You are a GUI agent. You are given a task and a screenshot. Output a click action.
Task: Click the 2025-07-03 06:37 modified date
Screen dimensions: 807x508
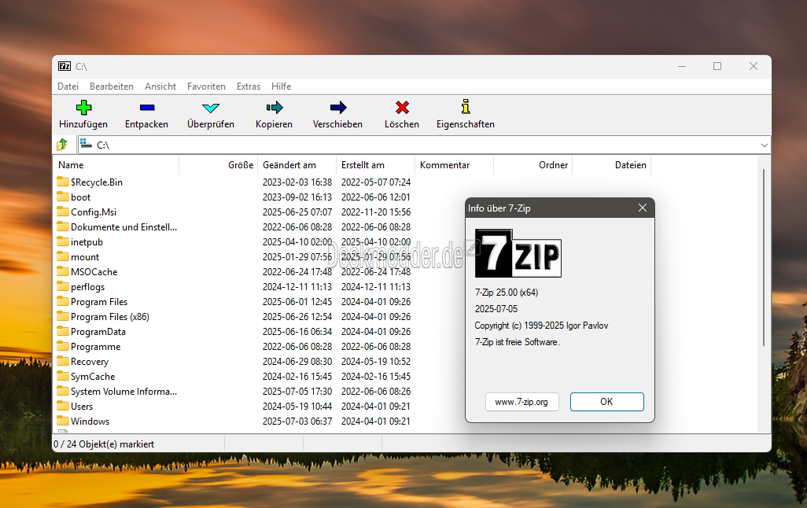tap(297, 421)
